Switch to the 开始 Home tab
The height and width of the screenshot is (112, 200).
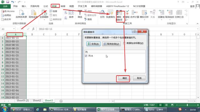click(15, 6)
